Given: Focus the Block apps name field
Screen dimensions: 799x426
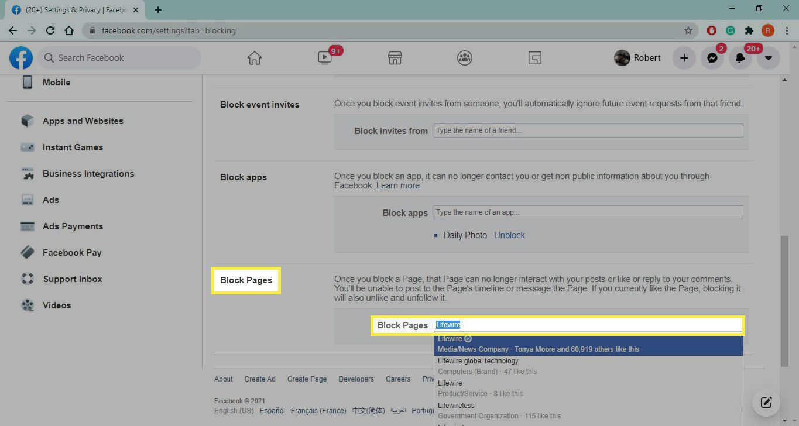Looking at the screenshot, I should coord(588,212).
